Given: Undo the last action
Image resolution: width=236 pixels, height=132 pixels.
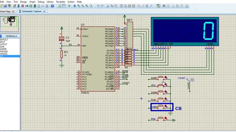Looking at the screenshot, I should tap(98, 6).
